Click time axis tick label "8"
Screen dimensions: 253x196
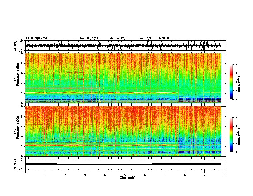click(185, 175)
